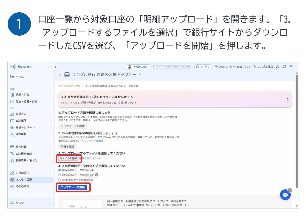Screen dimensions: 306x217
Task: Open the user account icon
Action: pos(277,67)
